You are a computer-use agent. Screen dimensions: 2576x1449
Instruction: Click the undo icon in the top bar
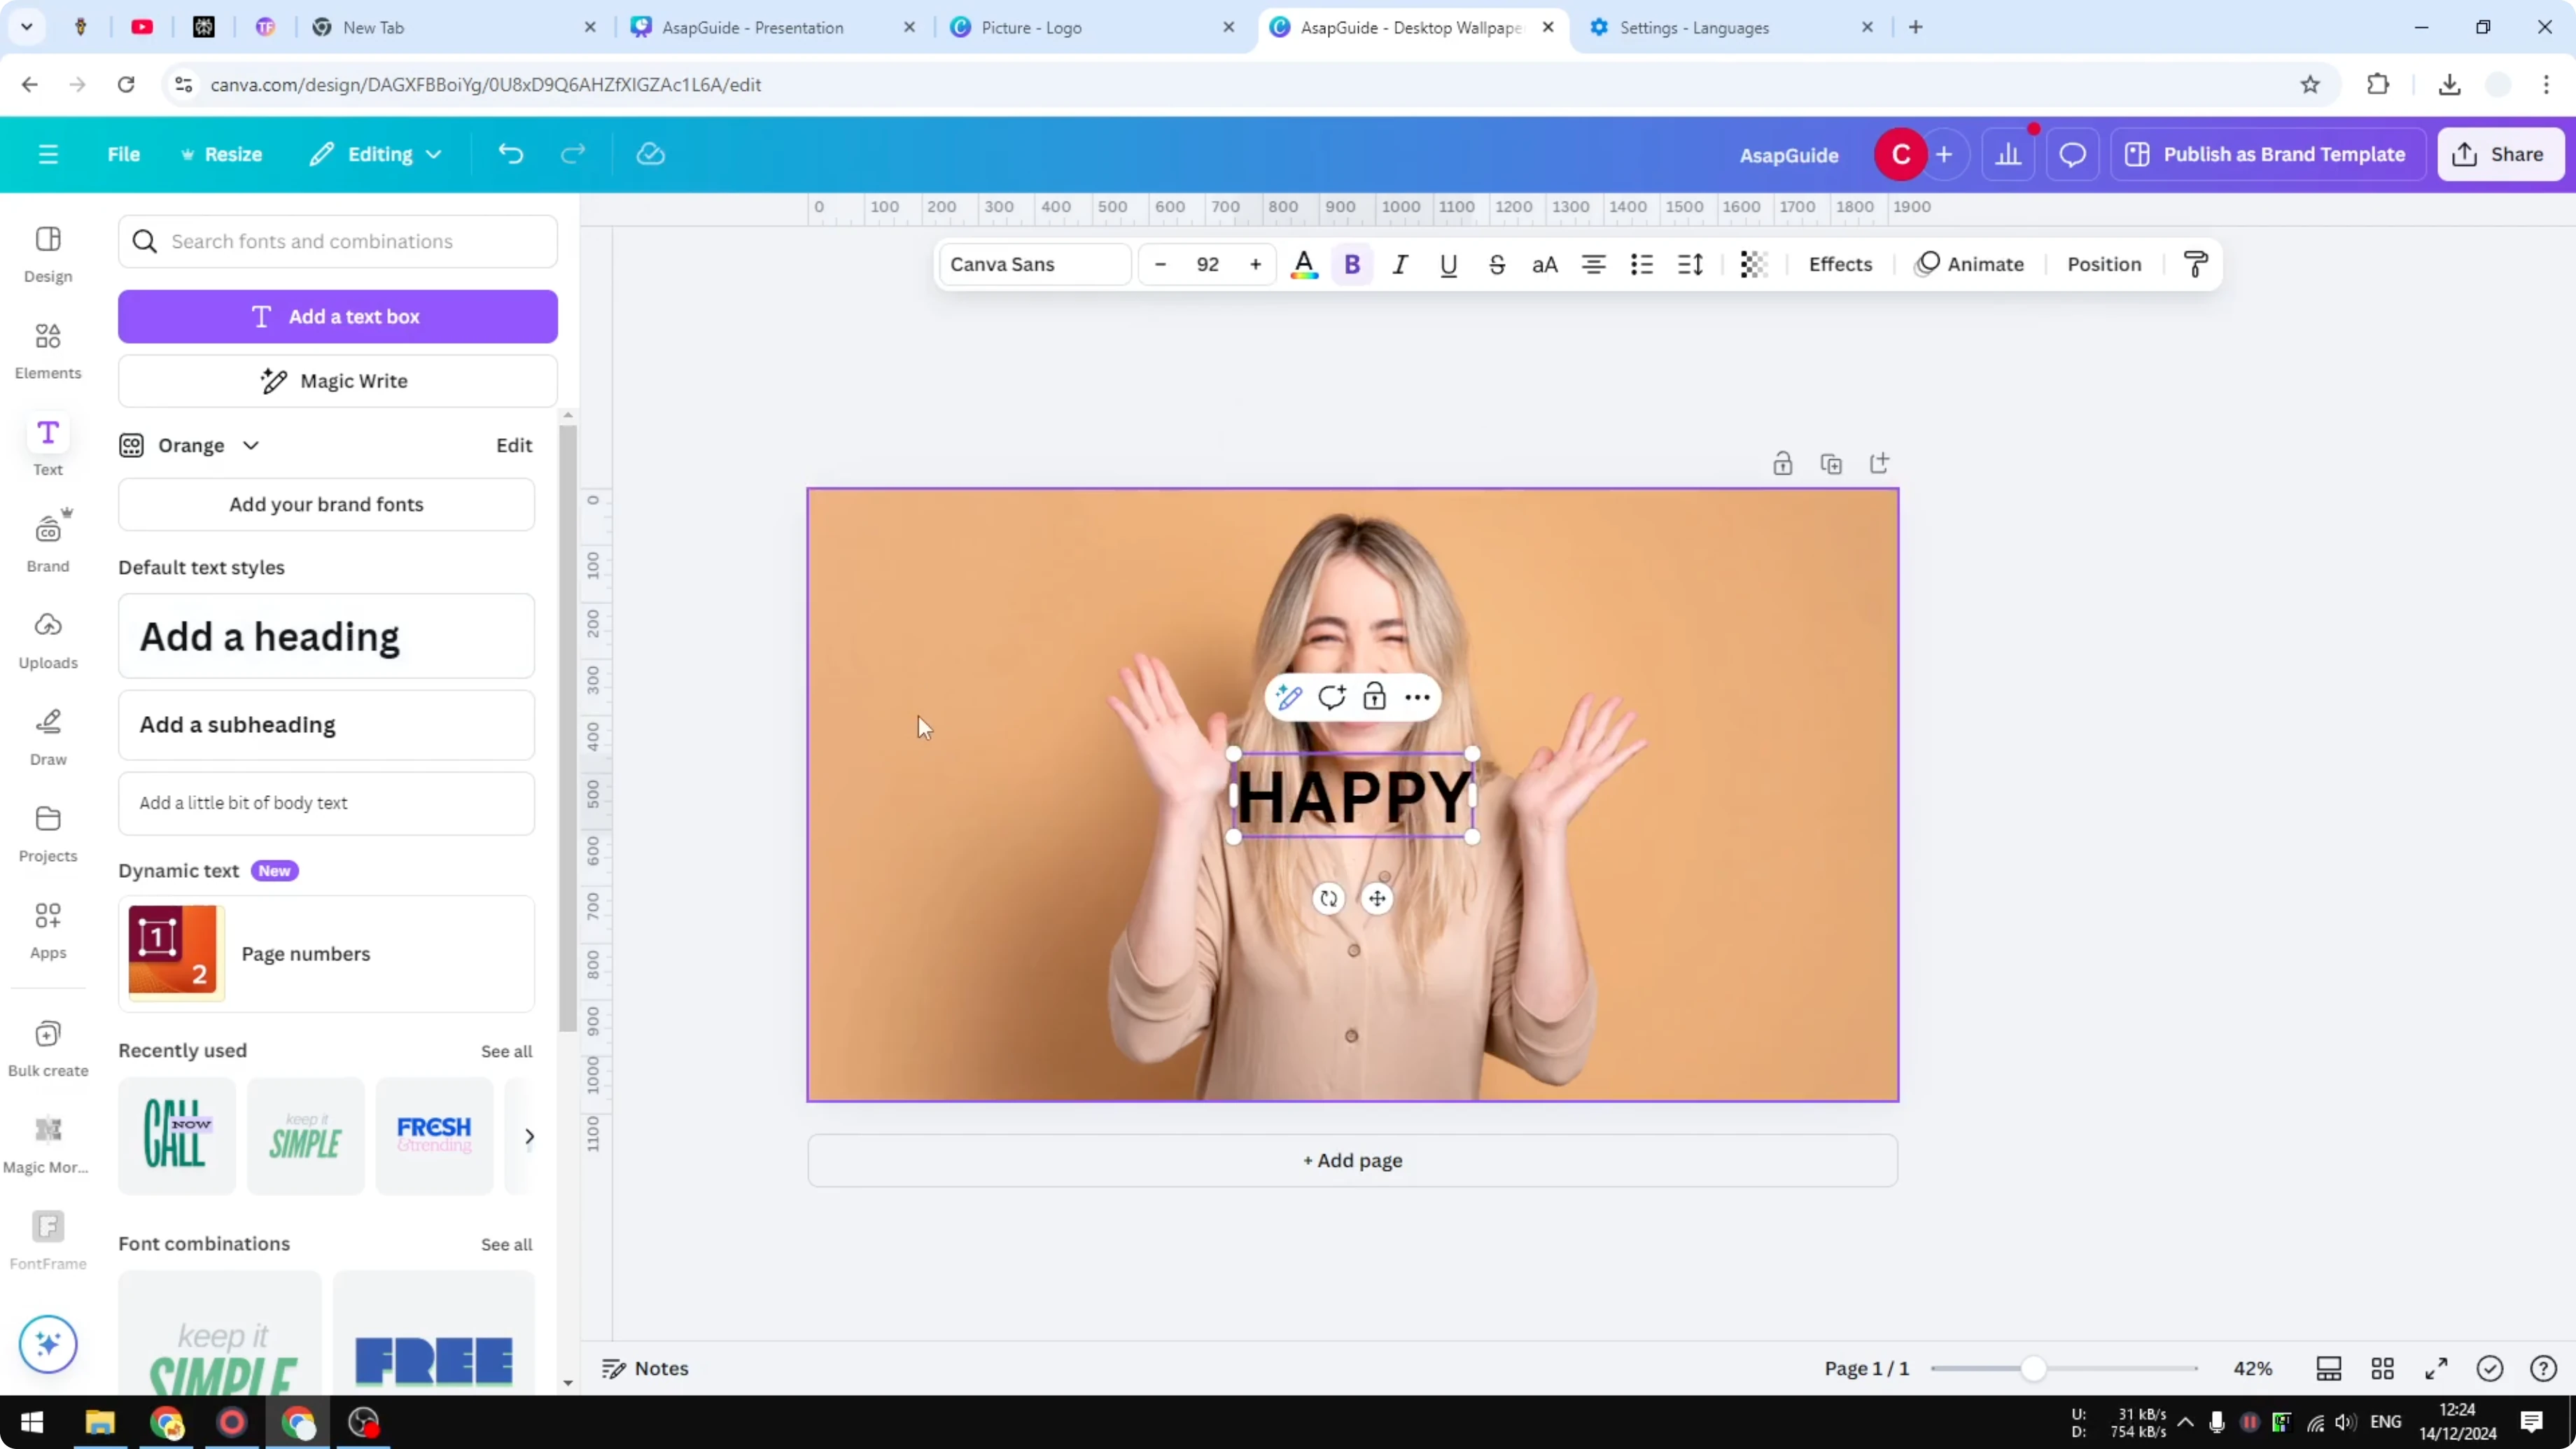[511, 153]
